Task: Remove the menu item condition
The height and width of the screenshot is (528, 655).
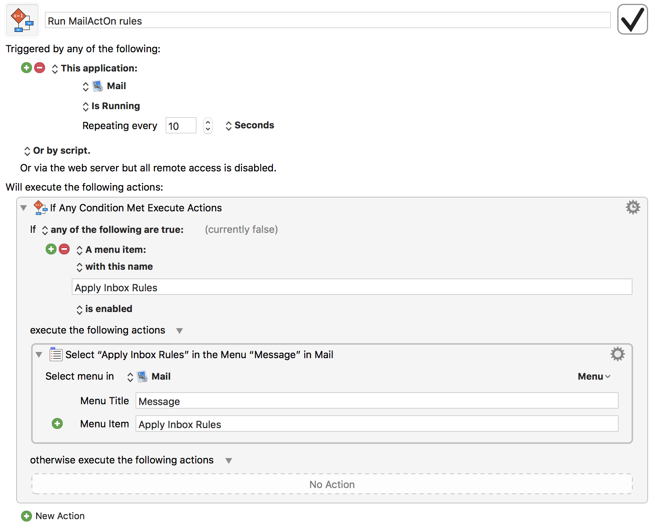Action: point(64,249)
